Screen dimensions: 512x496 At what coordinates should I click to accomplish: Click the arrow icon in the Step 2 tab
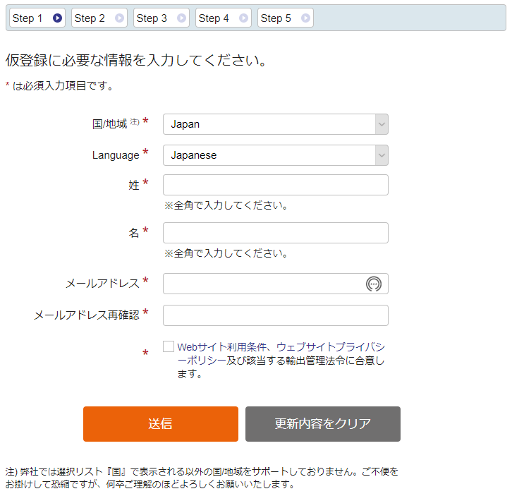click(119, 18)
